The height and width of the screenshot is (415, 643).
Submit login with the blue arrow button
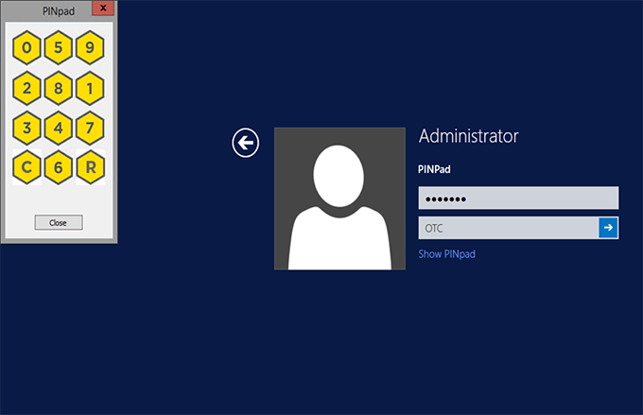coord(608,228)
